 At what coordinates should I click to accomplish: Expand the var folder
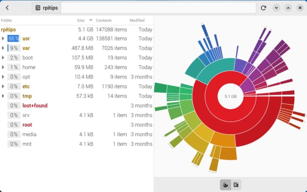(x=3, y=48)
